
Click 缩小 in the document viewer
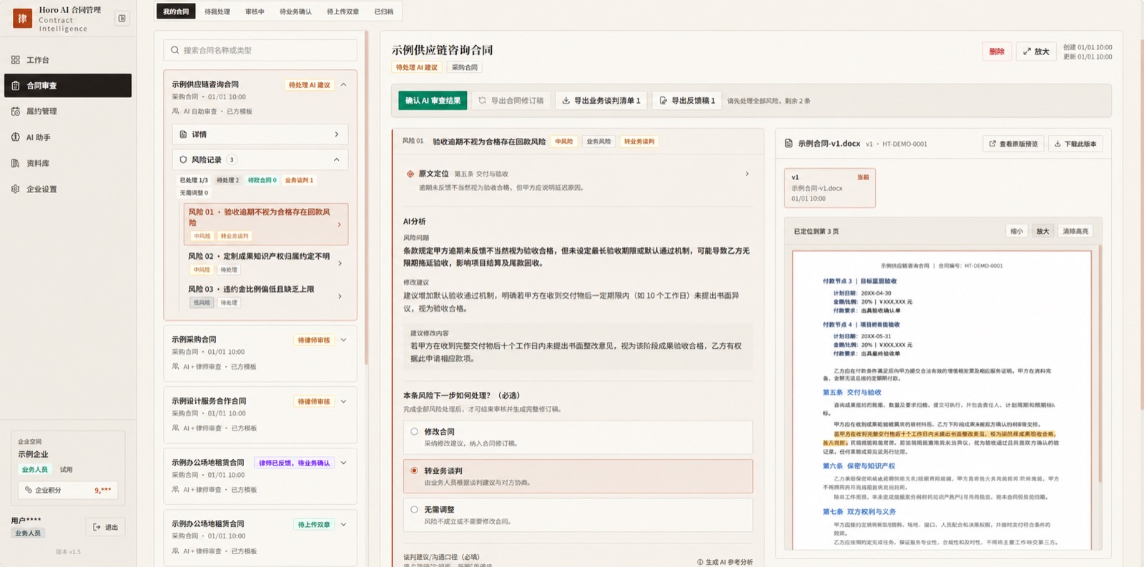coord(1017,231)
